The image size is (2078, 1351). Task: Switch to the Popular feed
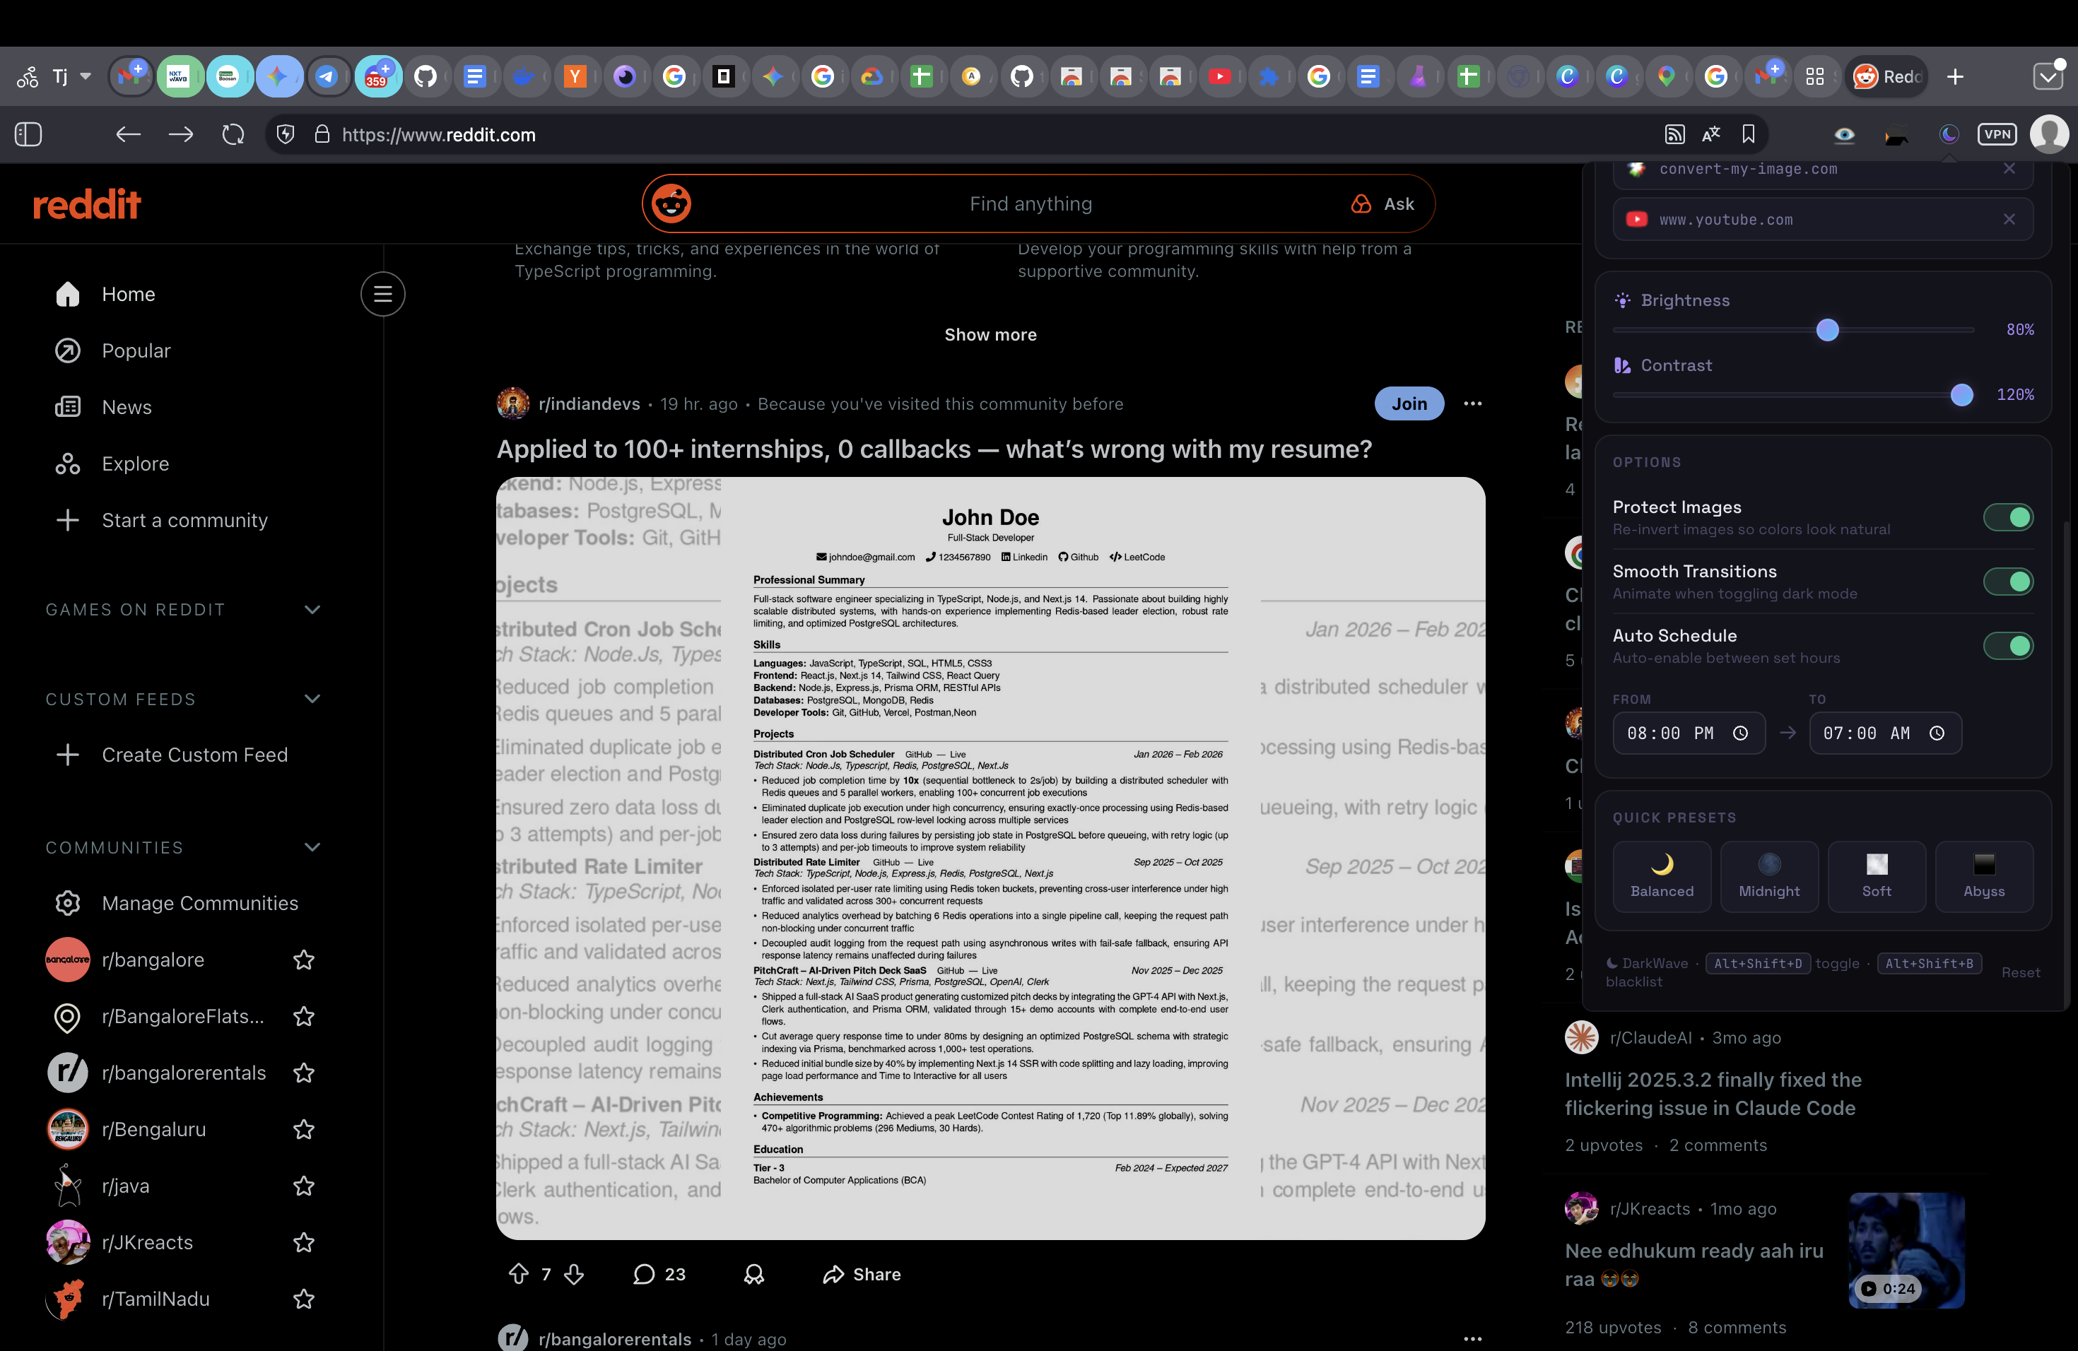click(x=135, y=350)
